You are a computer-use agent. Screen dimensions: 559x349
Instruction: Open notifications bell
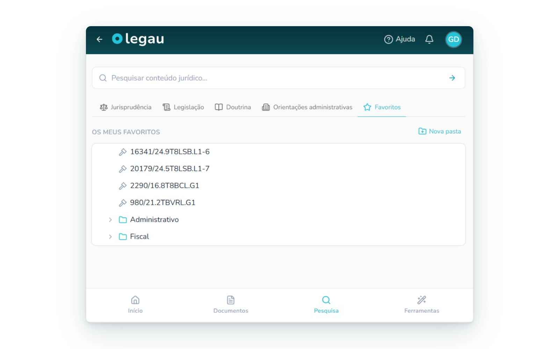pos(429,39)
